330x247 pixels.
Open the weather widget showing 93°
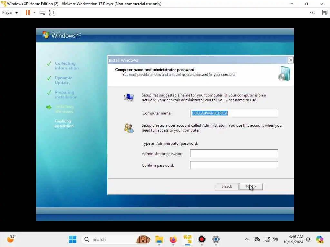tap(11, 239)
